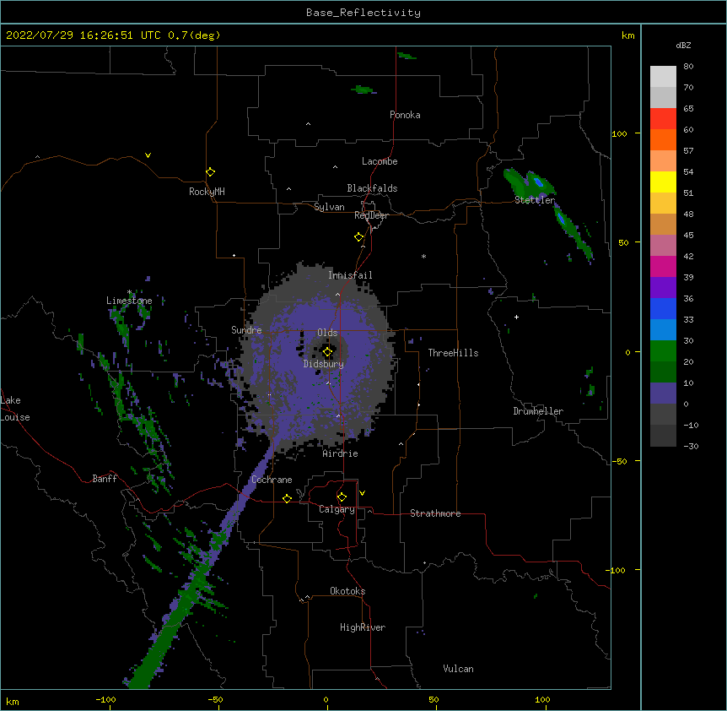Select the yellow v marker northwest of RockyMH
This screenshot has height=711, width=727.
pos(148,155)
